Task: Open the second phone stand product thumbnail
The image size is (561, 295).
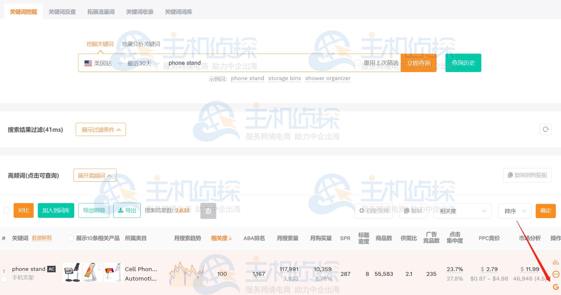Action: click(93, 272)
